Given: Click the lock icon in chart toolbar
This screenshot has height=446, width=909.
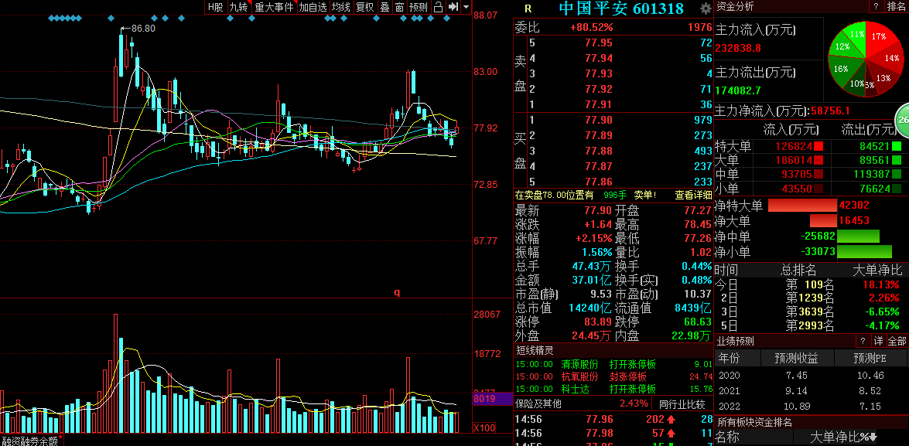Looking at the screenshot, I should coord(439,7).
